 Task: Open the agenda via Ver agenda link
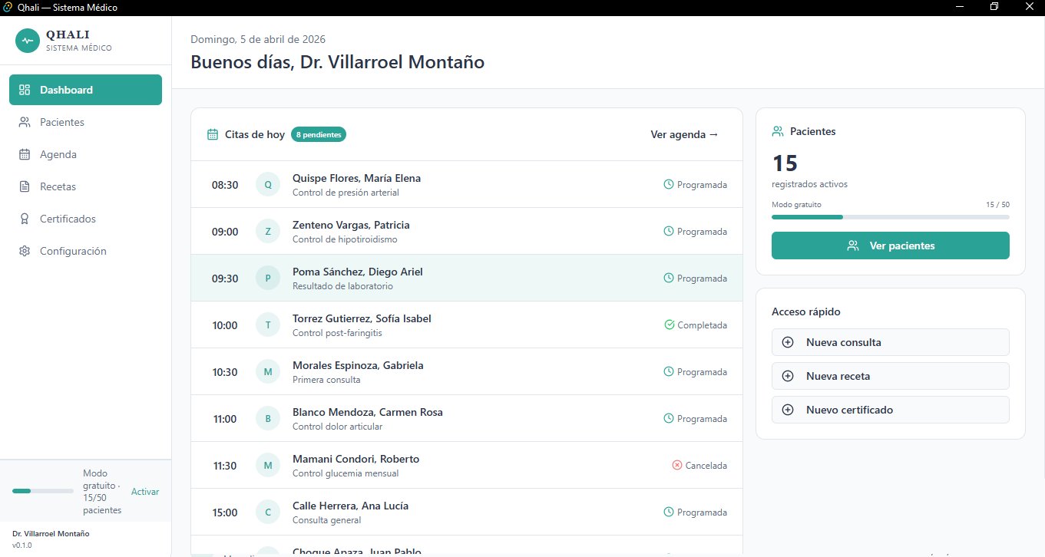pyautogui.click(x=683, y=134)
